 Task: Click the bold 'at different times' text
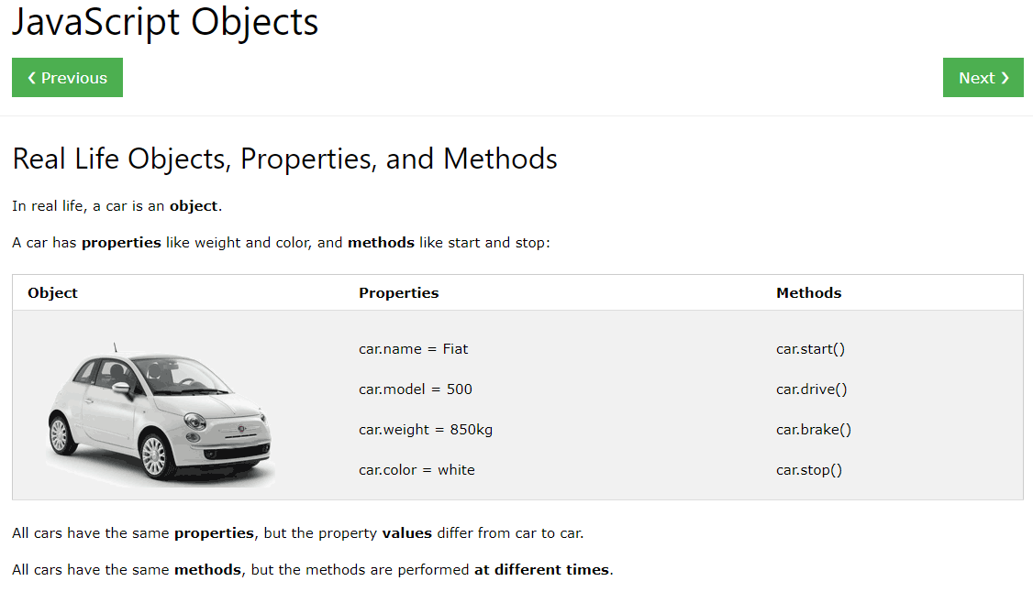coord(541,570)
